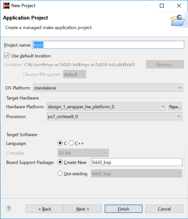Screen dimensions: 188x219
Task: Select Create New board support package
Action: pos(60,162)
